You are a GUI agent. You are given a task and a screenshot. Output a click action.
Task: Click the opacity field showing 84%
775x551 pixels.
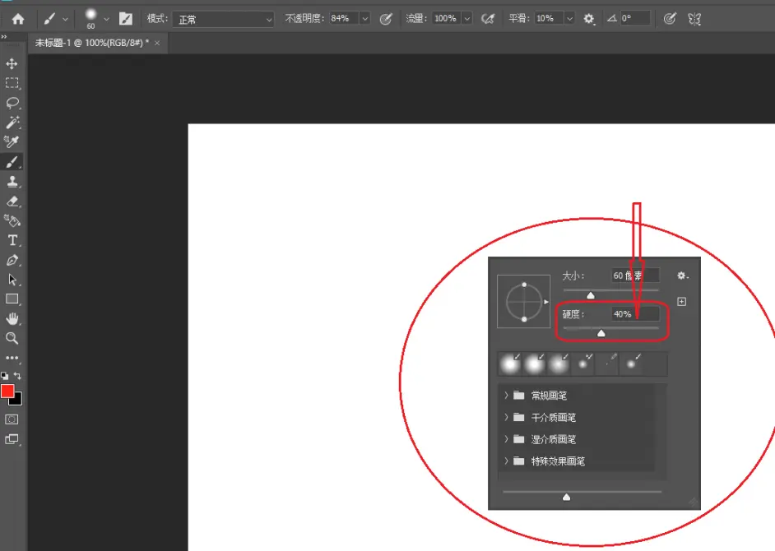344,19
